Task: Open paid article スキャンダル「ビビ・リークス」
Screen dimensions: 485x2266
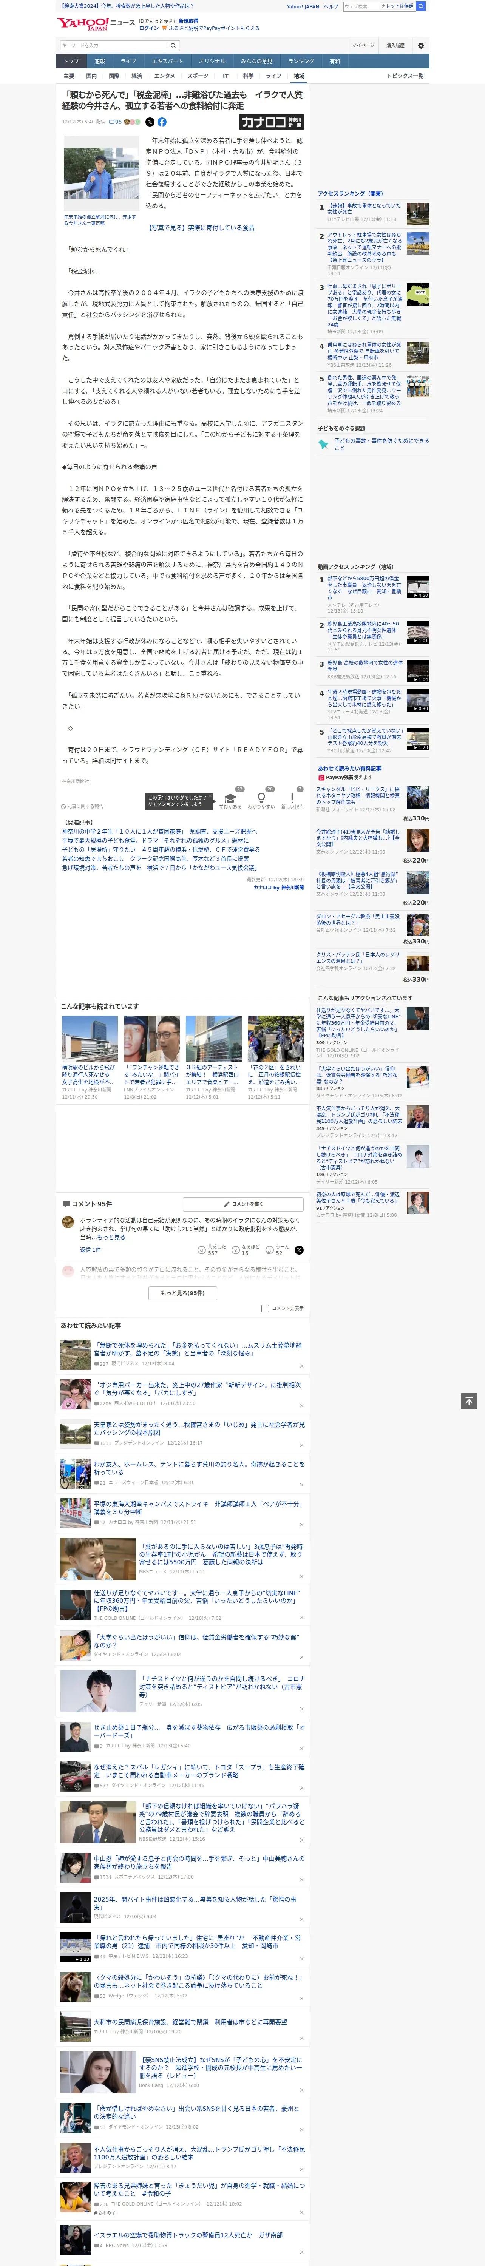Action: [x=358, y=795]
